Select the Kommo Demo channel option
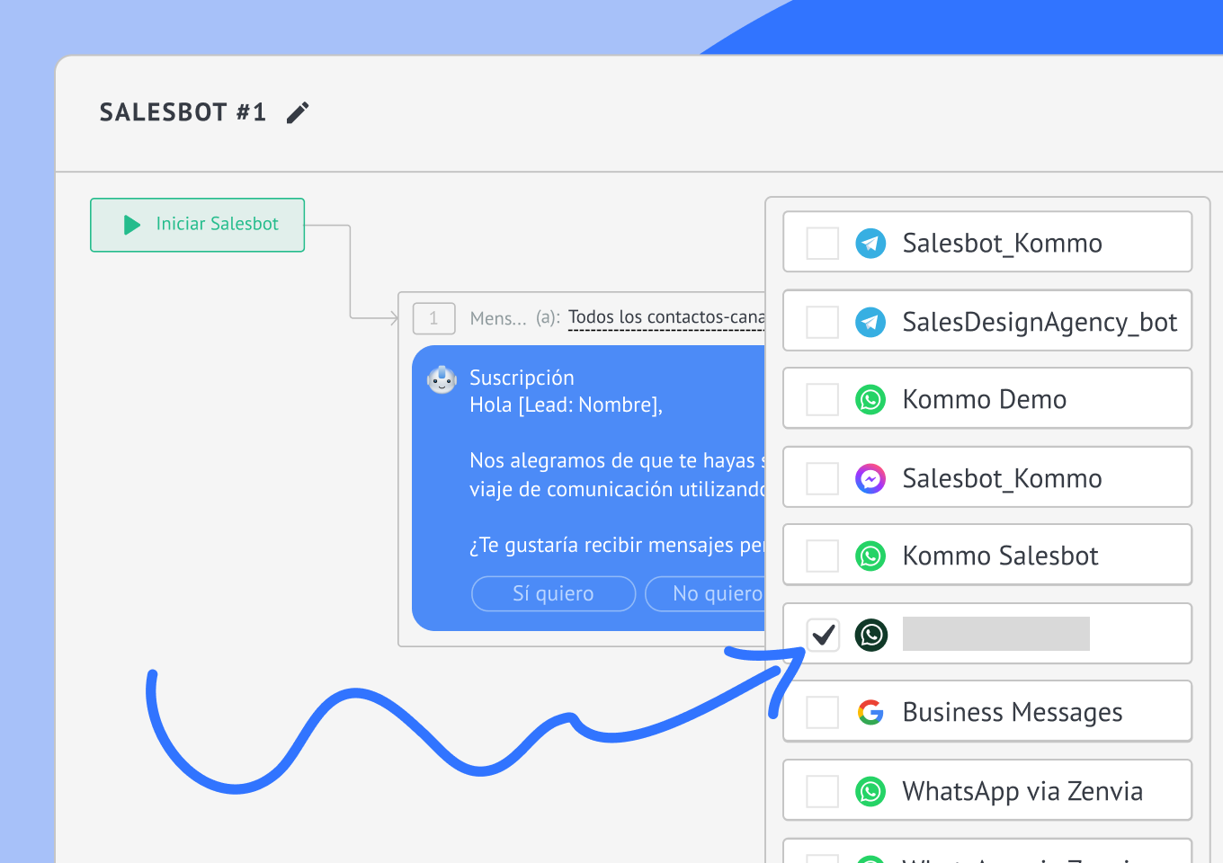The image size is (1223, 863). click(x=987, y=398)
